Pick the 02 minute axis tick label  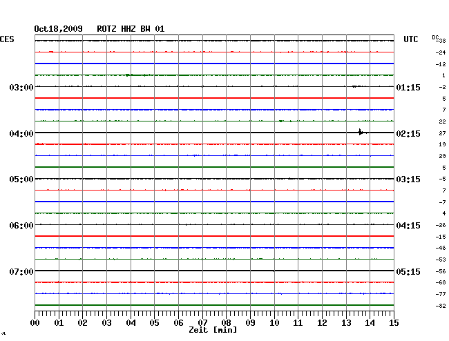[82, 323]
